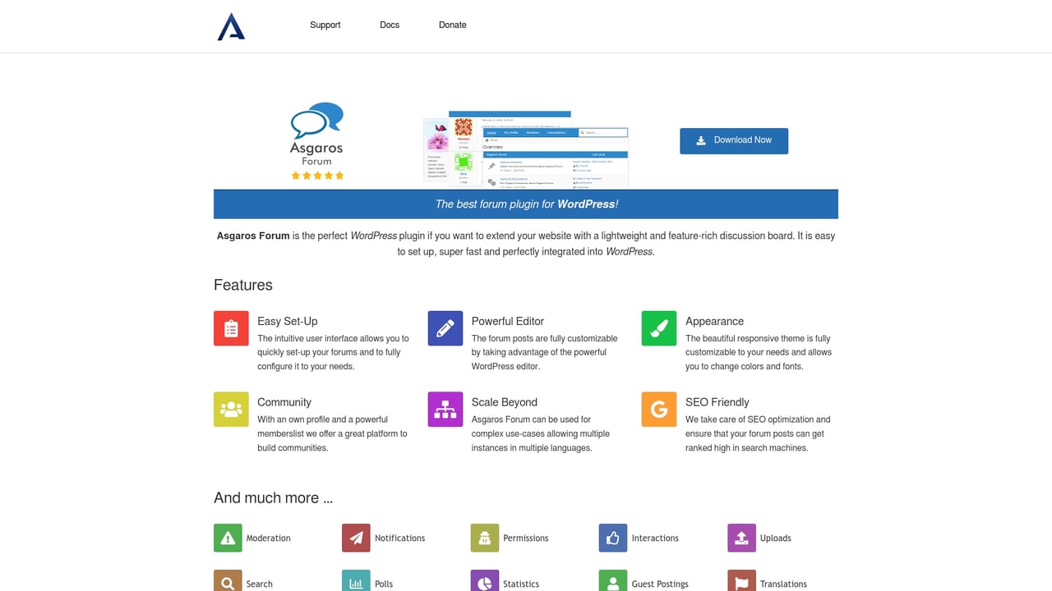Click the Download Now button

(733, 140)
